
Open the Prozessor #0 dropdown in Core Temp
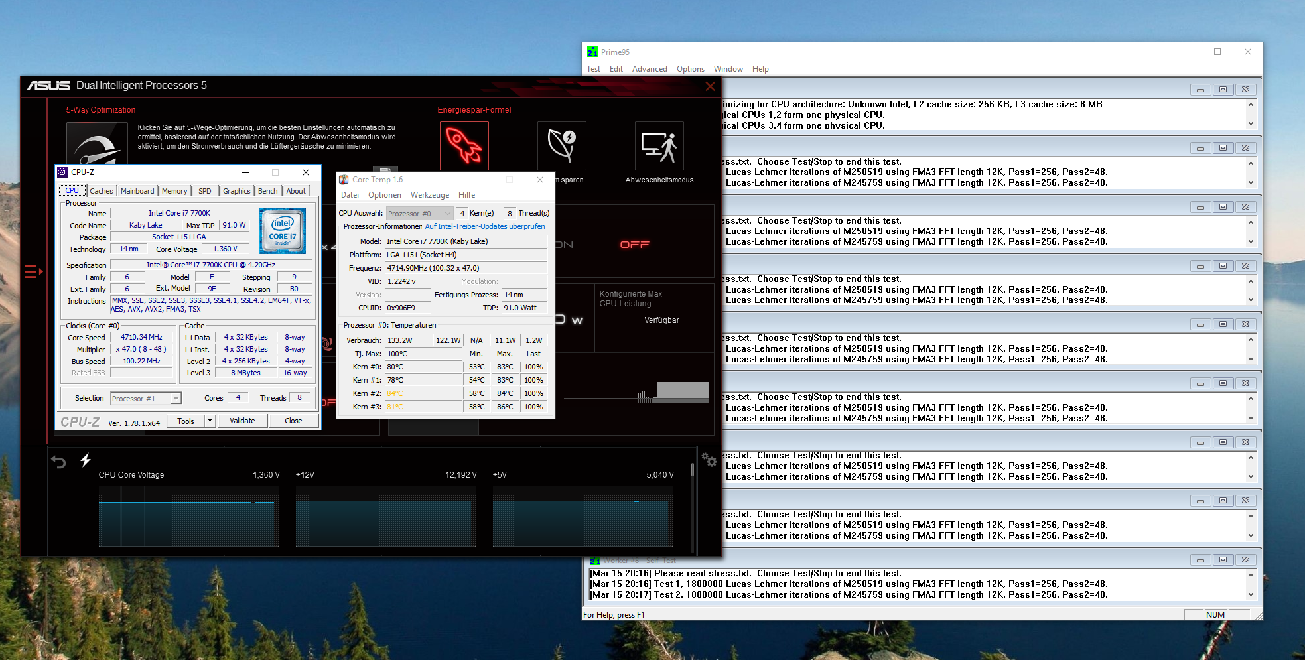(420, 214)
